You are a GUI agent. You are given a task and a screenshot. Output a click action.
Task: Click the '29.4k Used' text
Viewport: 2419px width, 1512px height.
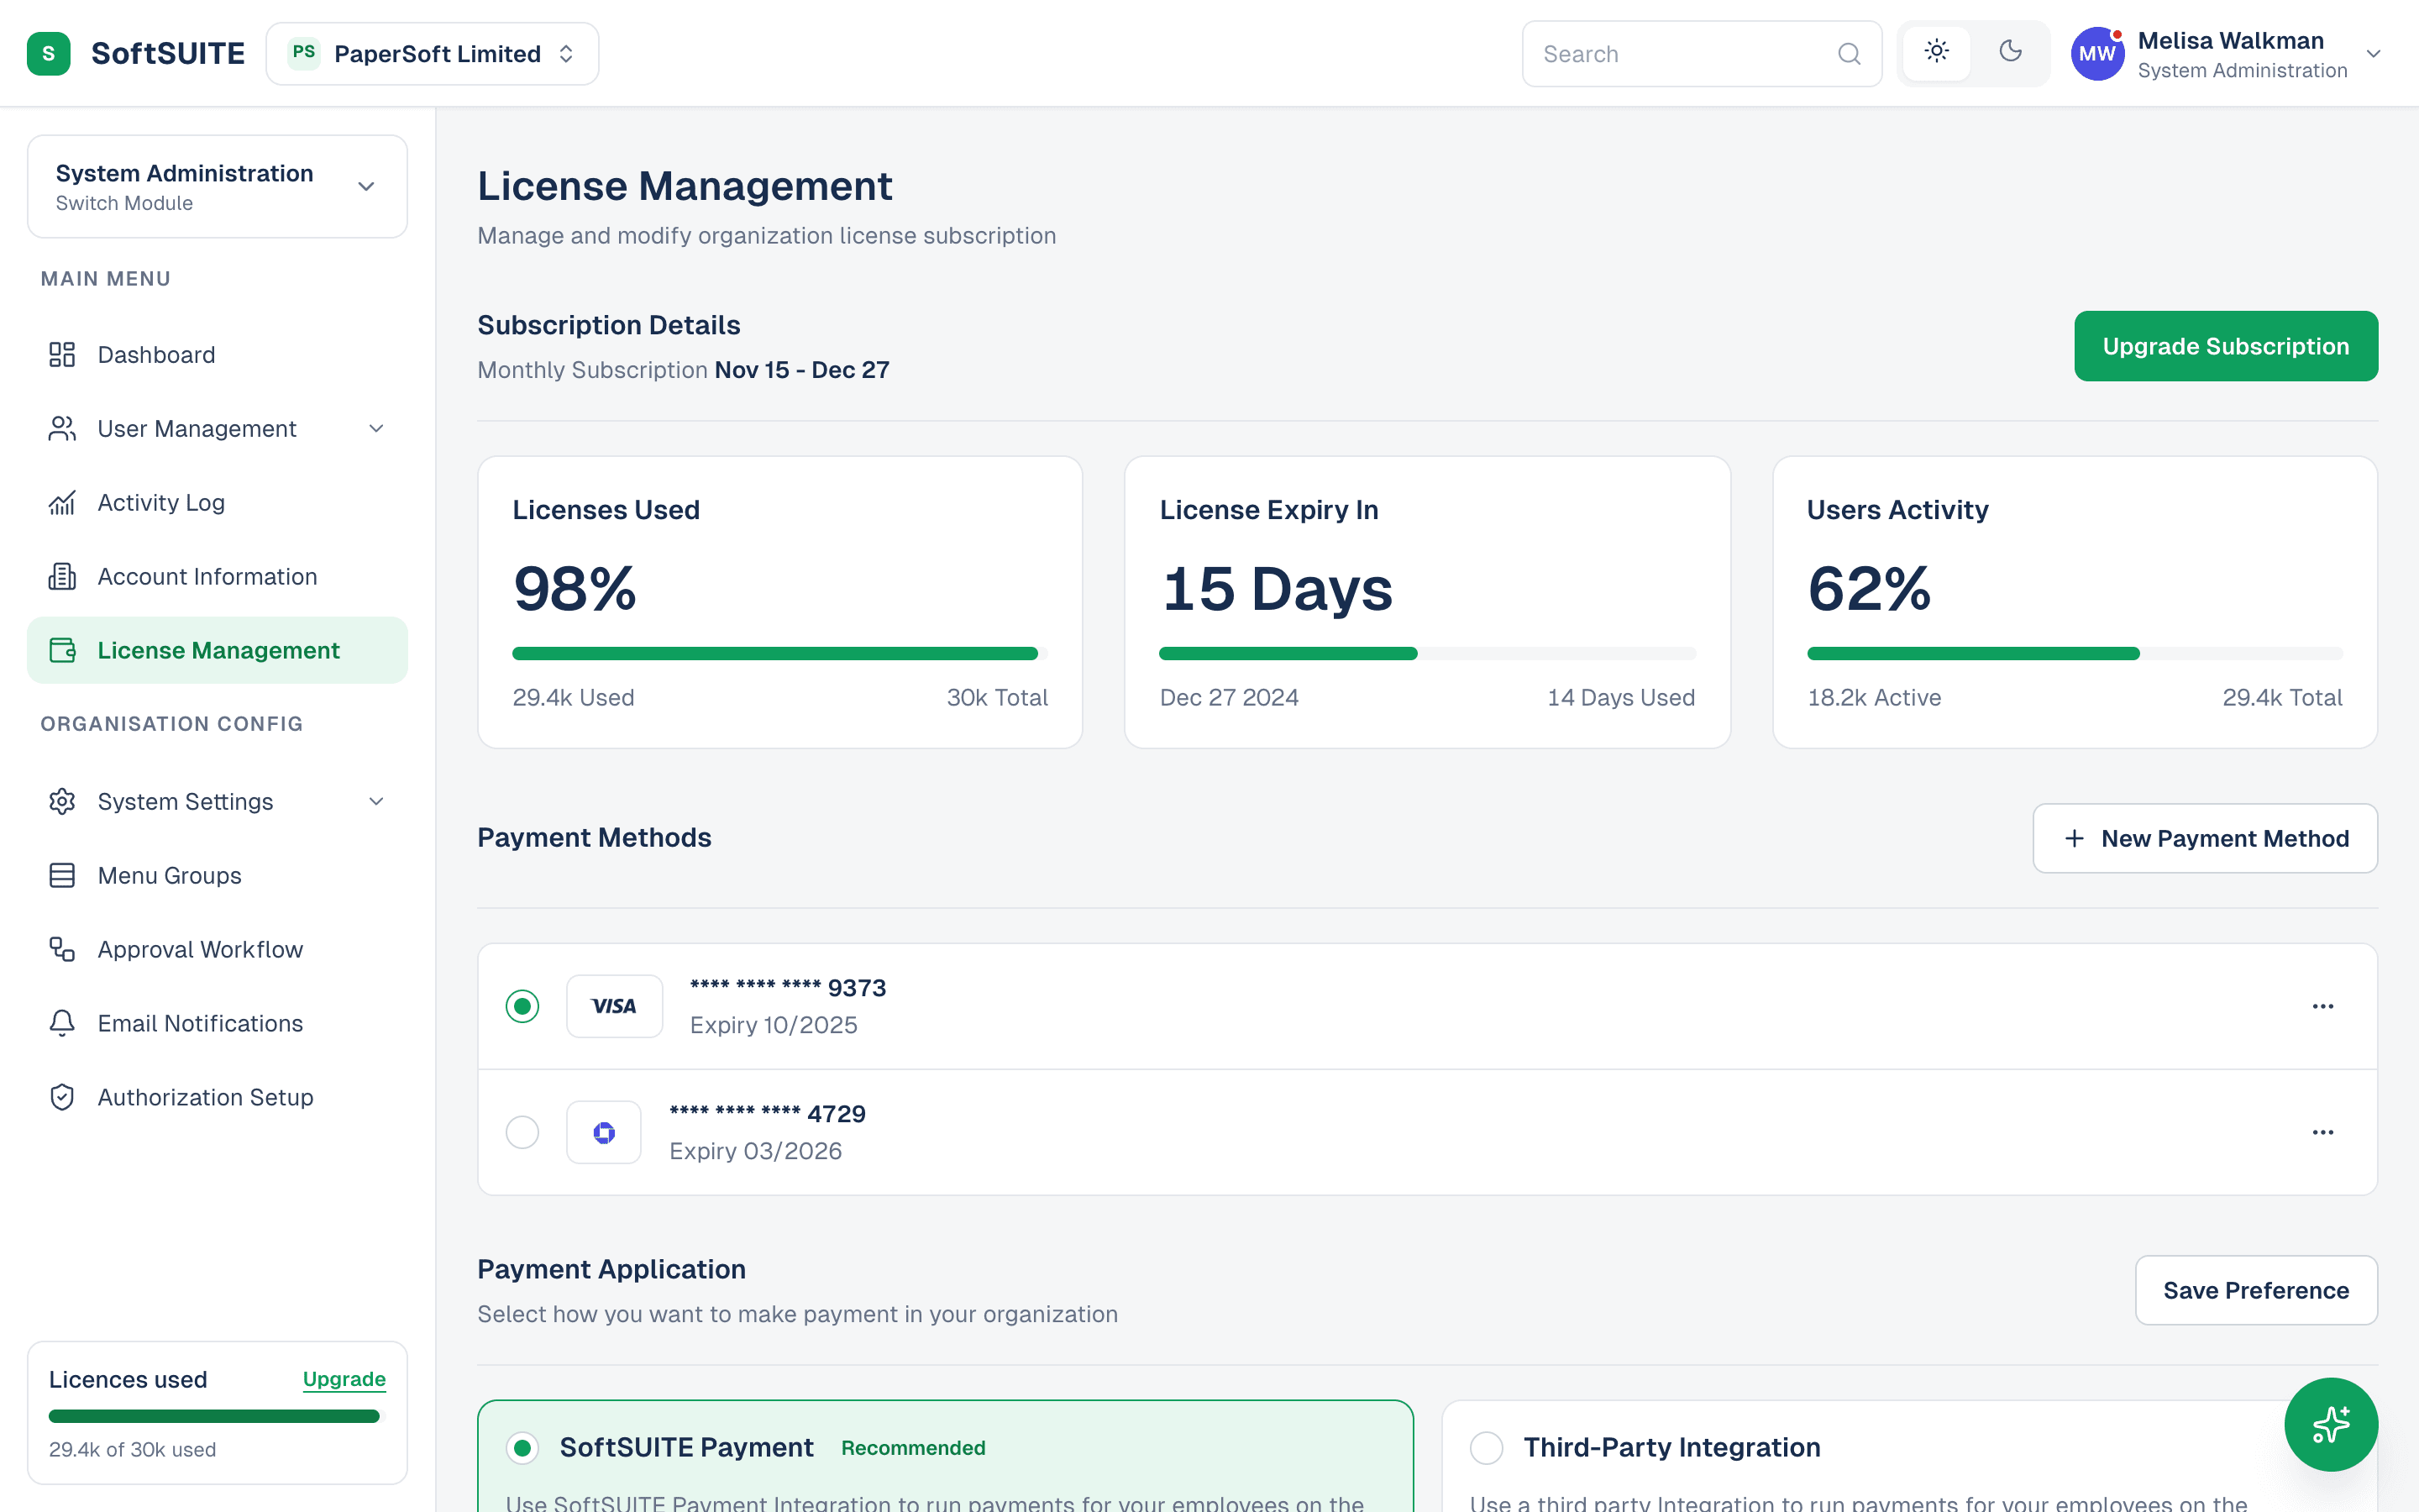(573, 697)
